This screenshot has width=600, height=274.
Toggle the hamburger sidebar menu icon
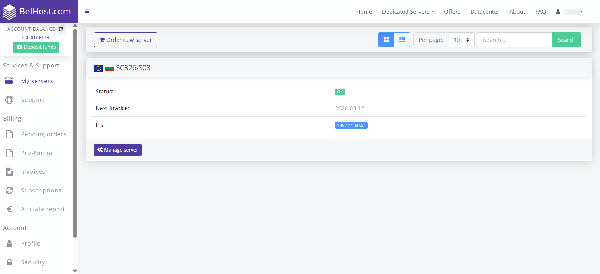coord(87,12)
